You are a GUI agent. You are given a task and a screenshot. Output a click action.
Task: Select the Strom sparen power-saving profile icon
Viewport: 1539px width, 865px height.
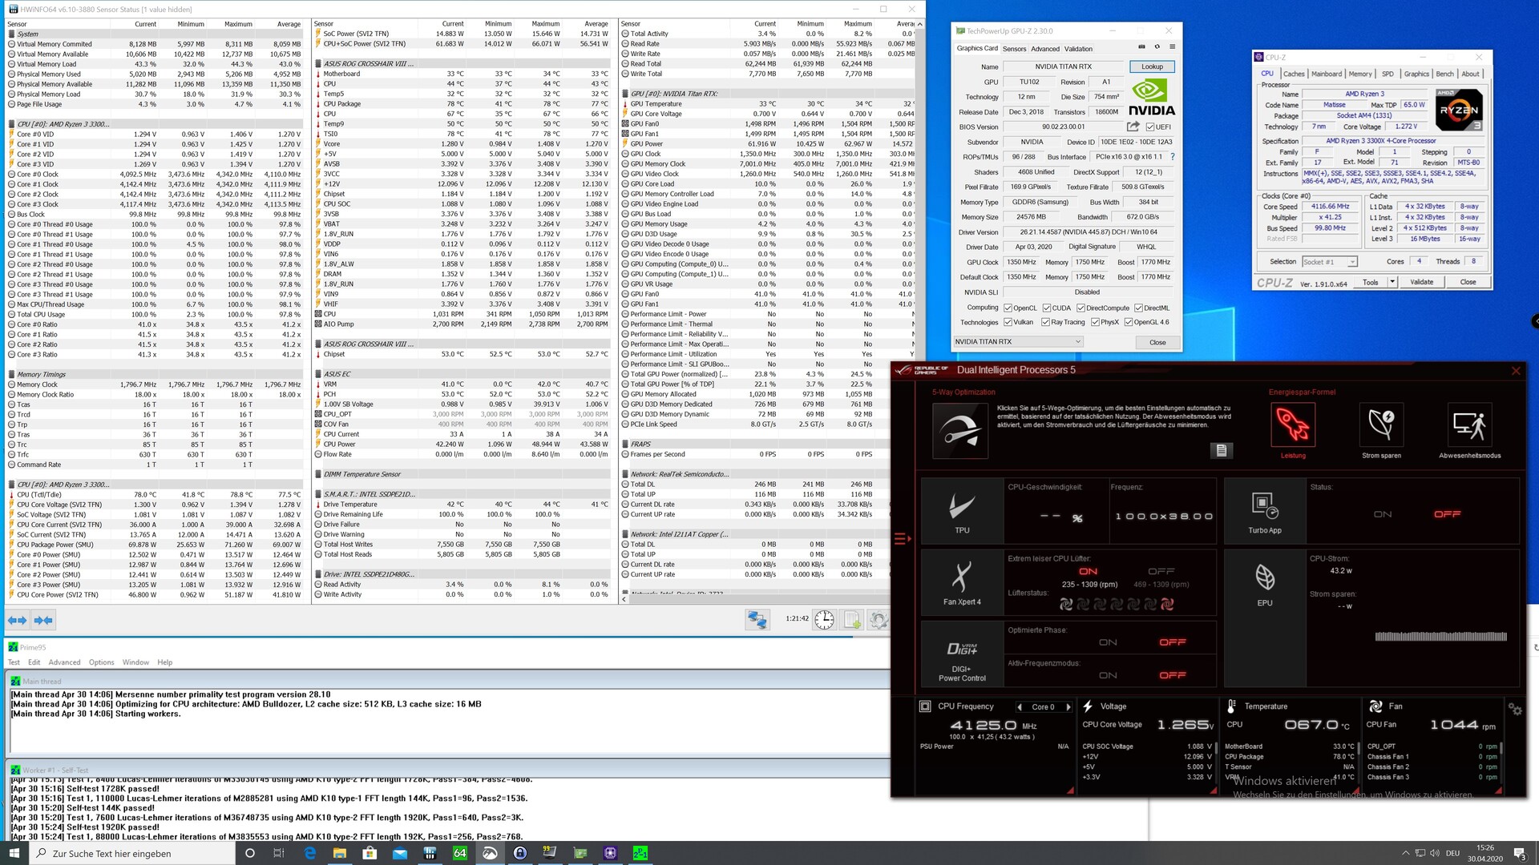(x=1381, y=425)
